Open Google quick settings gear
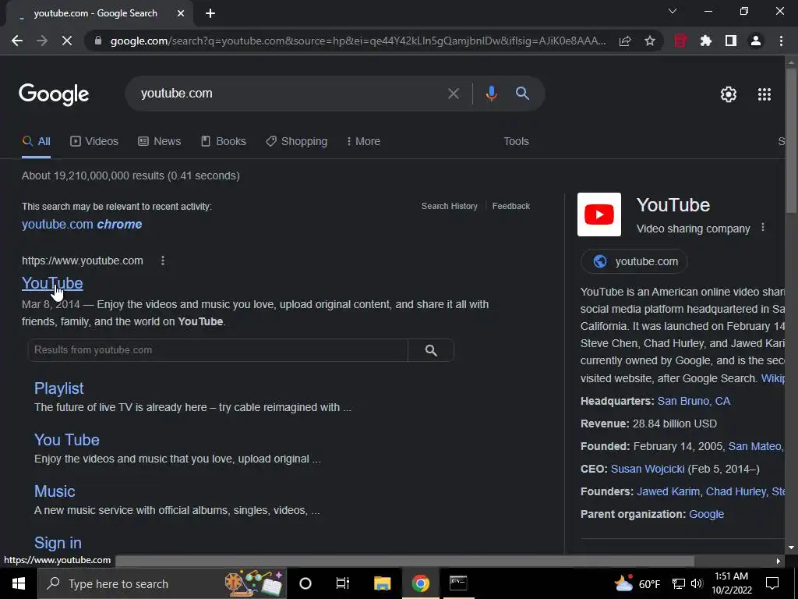 click(729, 94)
